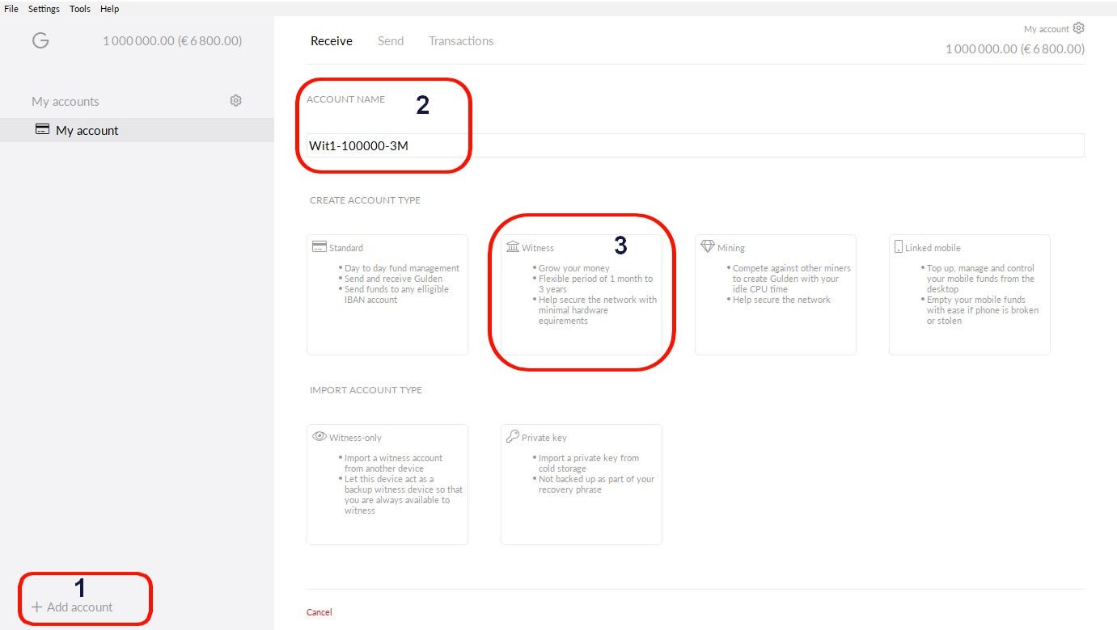The width and height of the screenshot is (1117, 630).
Task: Click the CREATE ACCOUNT TYPE heading
Action: point(365,200)
